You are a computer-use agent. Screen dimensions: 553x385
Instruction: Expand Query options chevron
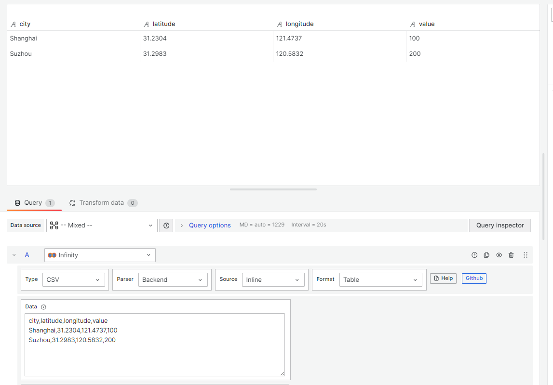pos(182,226)
